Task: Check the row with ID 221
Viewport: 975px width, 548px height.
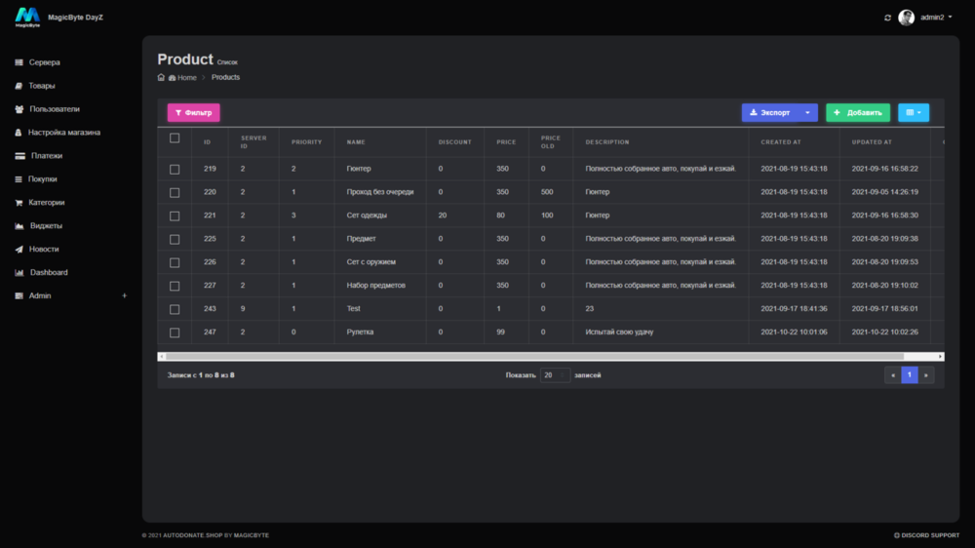Action: point(175,215)
